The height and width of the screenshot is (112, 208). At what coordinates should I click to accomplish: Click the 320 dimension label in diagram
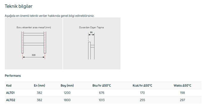(x=34, y=55)
